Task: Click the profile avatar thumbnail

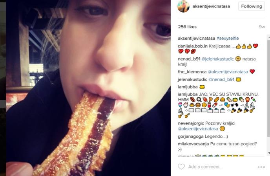Action: (183, 6)
